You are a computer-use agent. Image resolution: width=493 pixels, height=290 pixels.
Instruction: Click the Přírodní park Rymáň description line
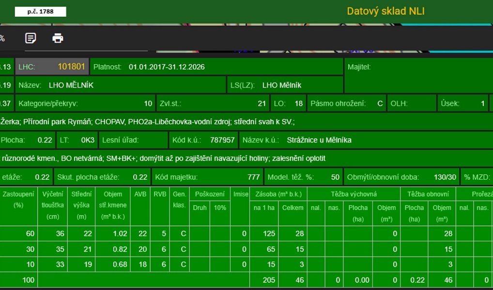246,121
